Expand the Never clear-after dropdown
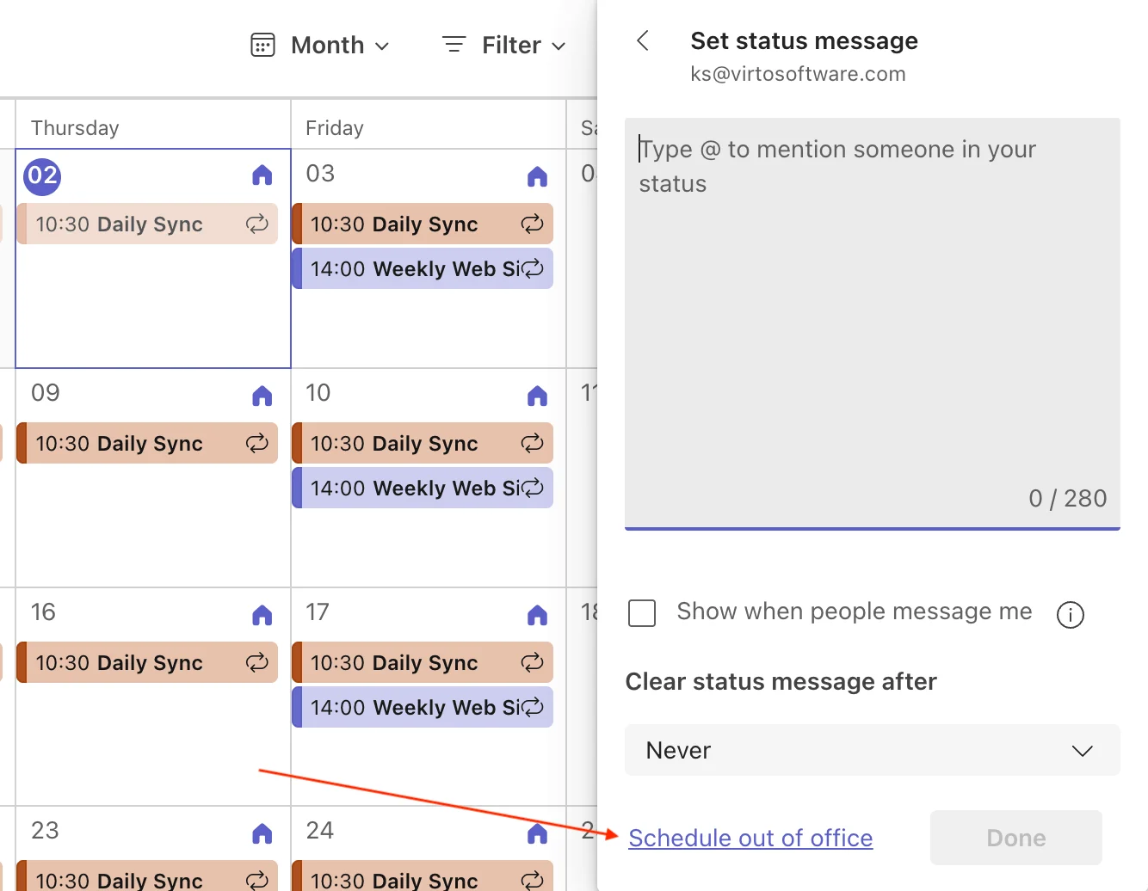 (873, 750)
